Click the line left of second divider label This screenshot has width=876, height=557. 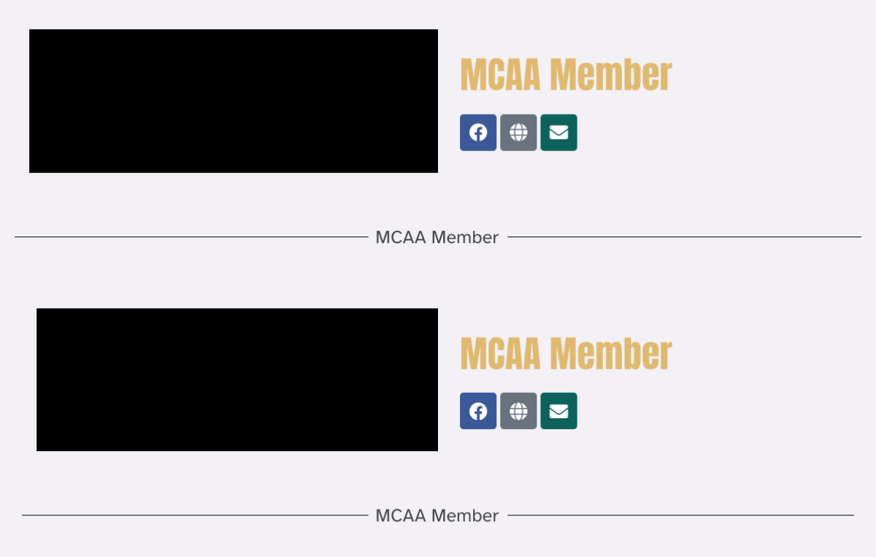pyautogui.click(x=195, y=515)
